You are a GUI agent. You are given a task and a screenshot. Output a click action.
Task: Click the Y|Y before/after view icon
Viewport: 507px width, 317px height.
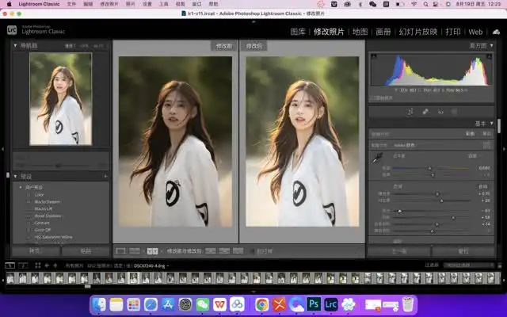152,250
